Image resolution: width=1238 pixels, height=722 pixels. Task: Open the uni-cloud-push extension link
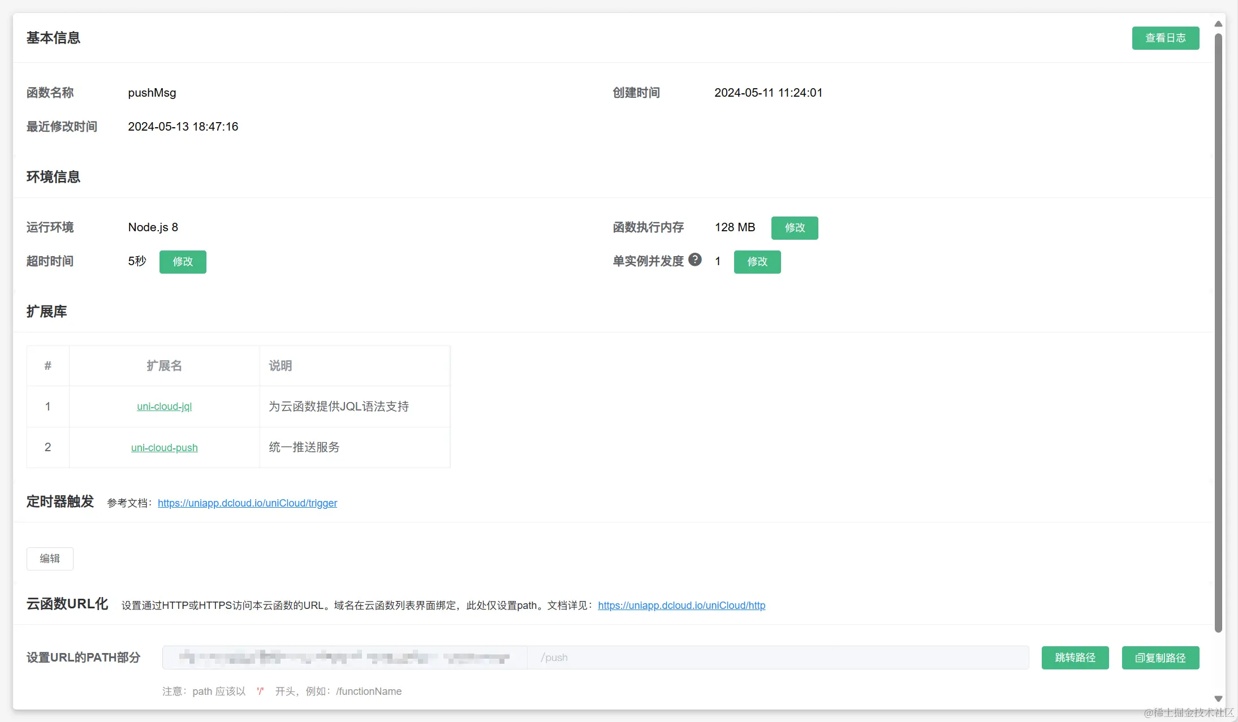[164, 448]
